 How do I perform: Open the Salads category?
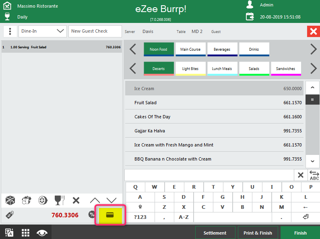click(254, 68)
